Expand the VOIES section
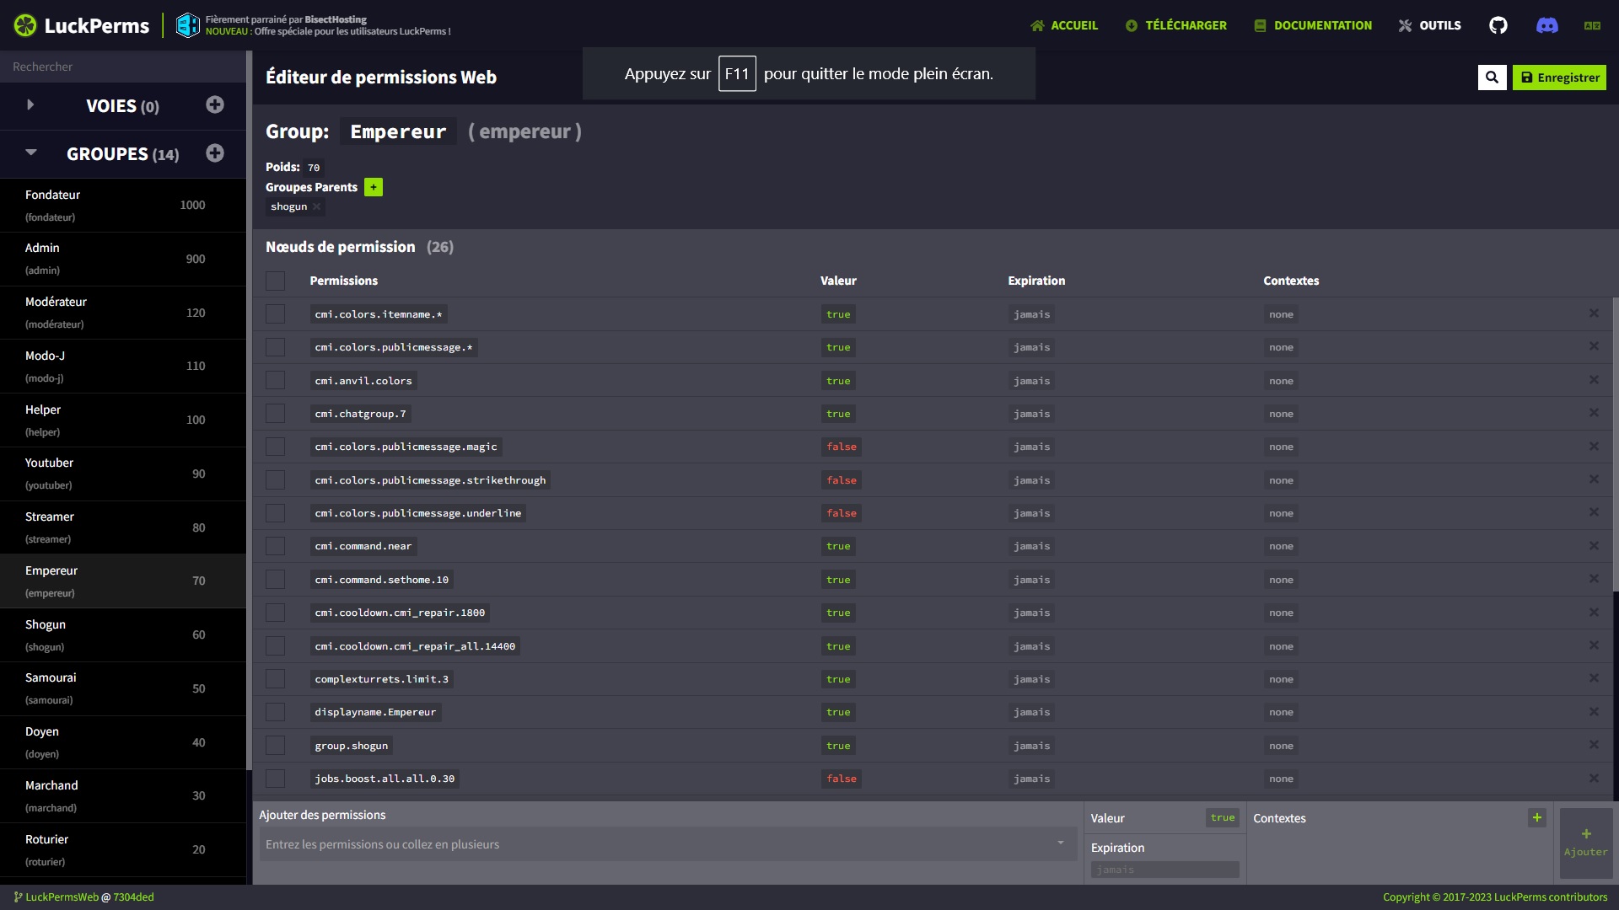Image resolution: width=1619 pixels, height=910 pixels. point(30,105)
